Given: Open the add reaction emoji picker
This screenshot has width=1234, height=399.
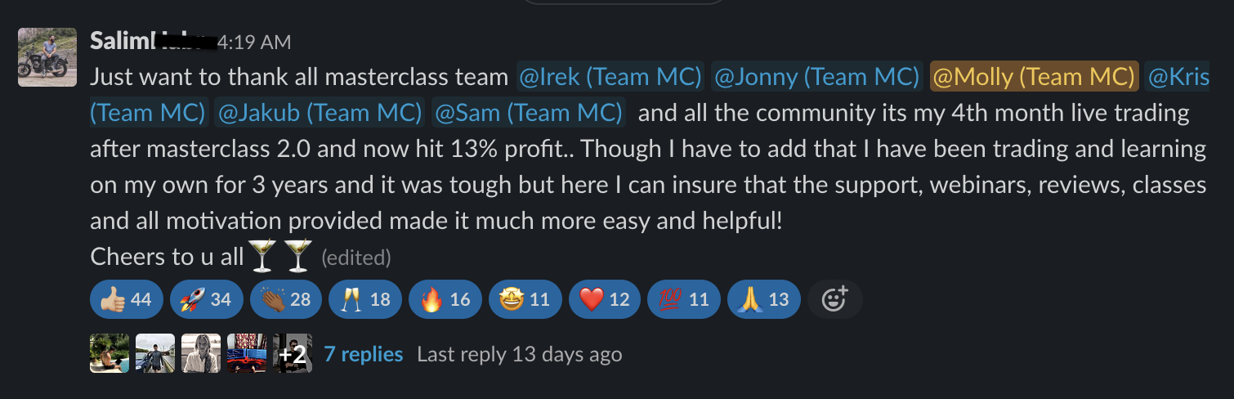Looking at the screenshot, I should [834, 299].
